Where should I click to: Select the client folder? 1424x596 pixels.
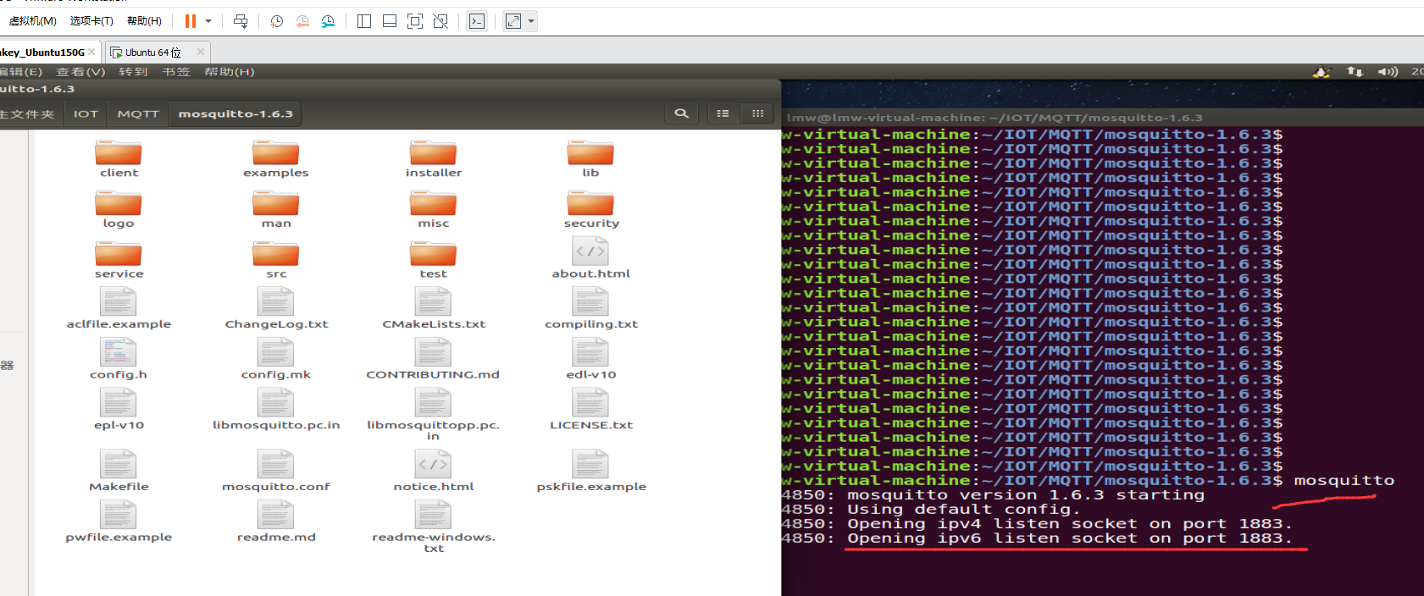point(119,159)
